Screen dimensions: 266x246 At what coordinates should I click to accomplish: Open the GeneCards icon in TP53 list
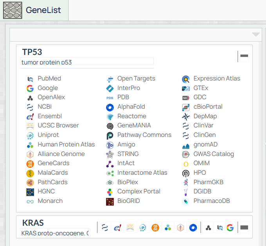[x=30, y=164]
